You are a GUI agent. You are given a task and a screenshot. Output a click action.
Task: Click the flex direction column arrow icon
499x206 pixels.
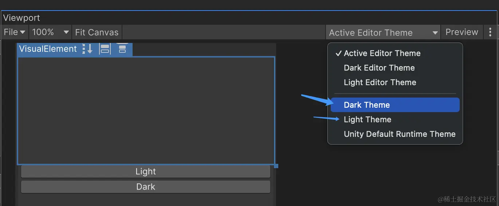88,49
